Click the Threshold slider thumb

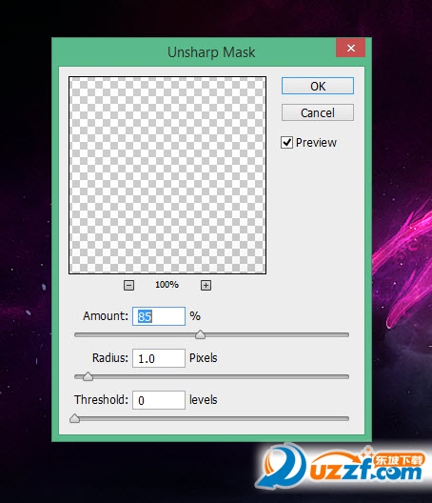[x=74, y=418]
